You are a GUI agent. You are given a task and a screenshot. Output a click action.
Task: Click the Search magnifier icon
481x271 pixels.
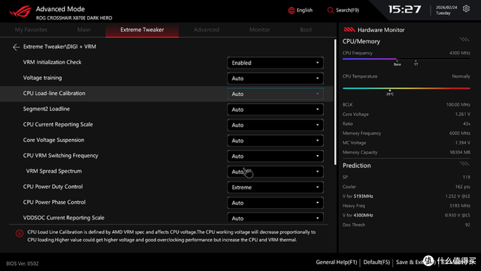pyautogui.click(x=330, y=10)
